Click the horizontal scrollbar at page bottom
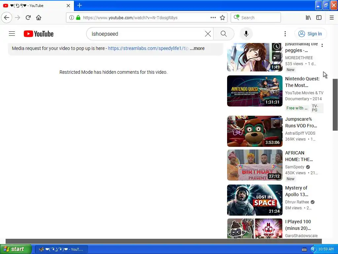This screenshot has height=254, width=338. click(164, 241)
